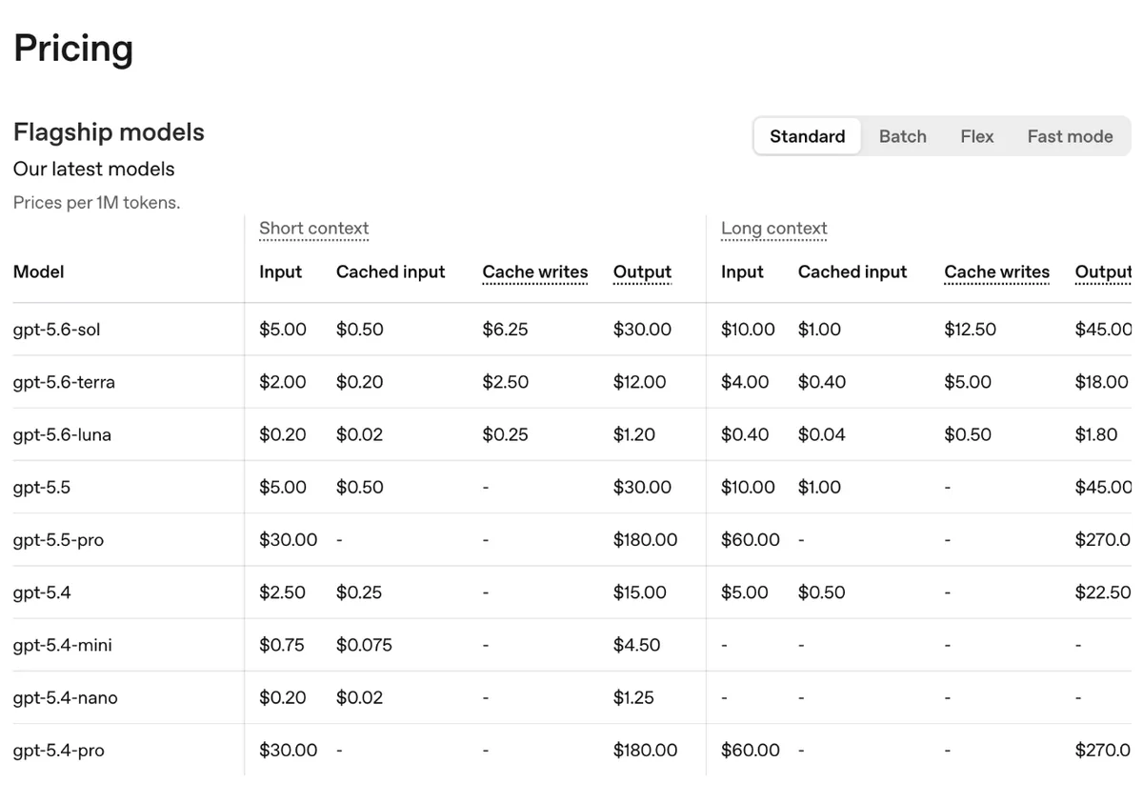Click the $22.50 long context output for gpt-5.4

click(x=1103, y=592)
